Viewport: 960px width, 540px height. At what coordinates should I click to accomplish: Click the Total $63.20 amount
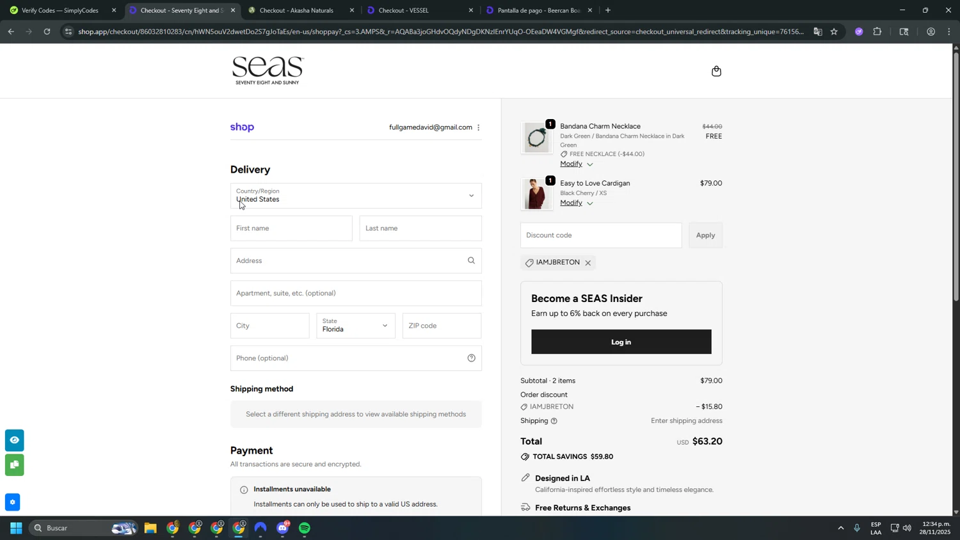pos(707,441)
